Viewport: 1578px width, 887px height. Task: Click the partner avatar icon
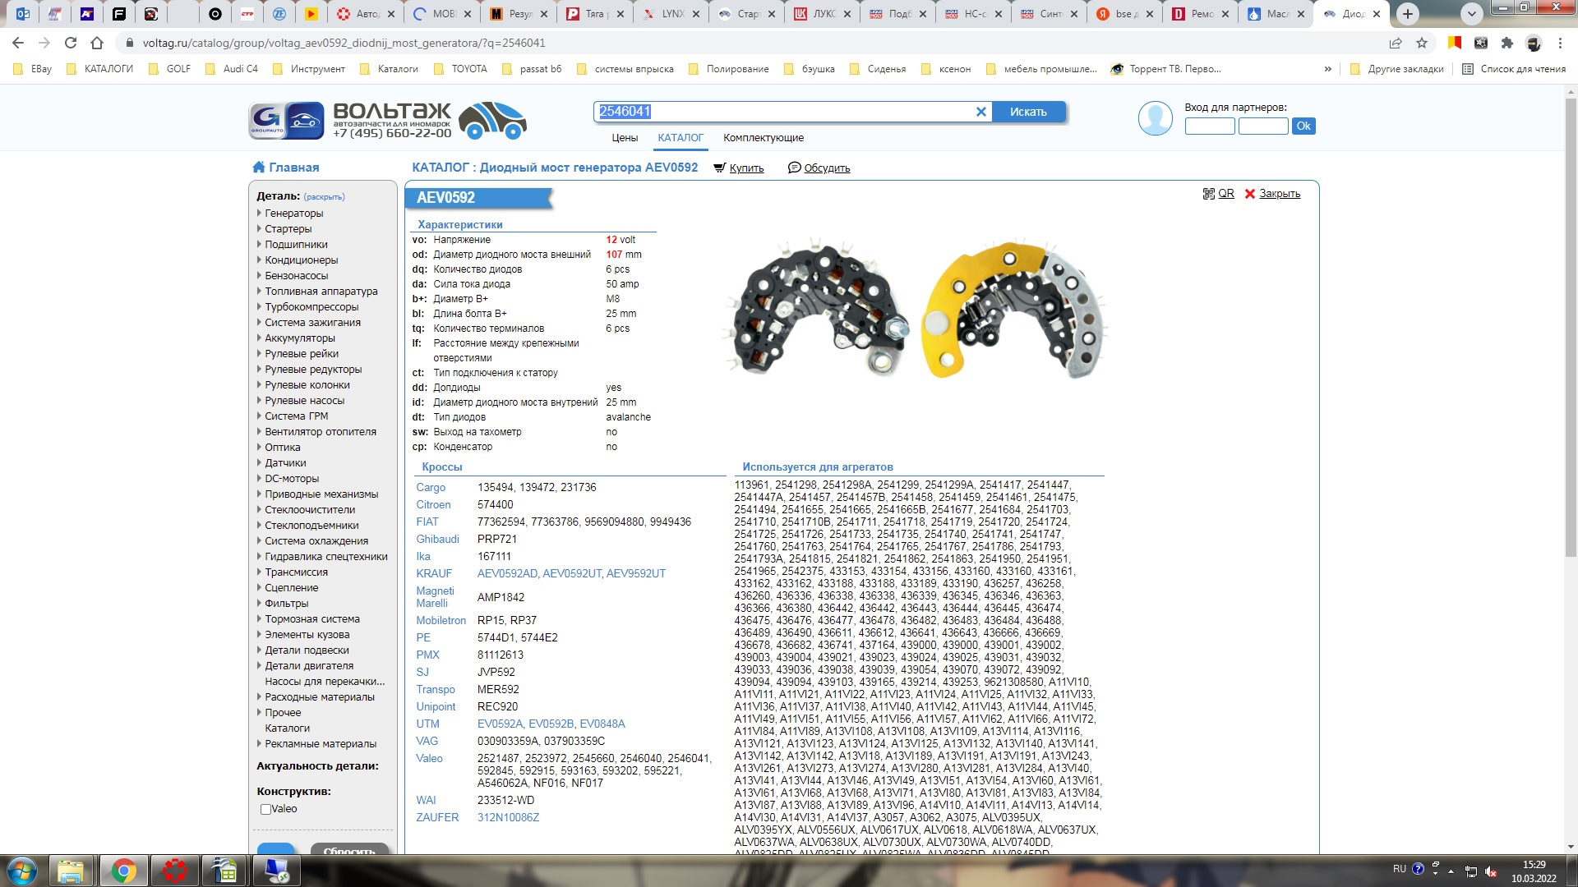point(1155,119)
